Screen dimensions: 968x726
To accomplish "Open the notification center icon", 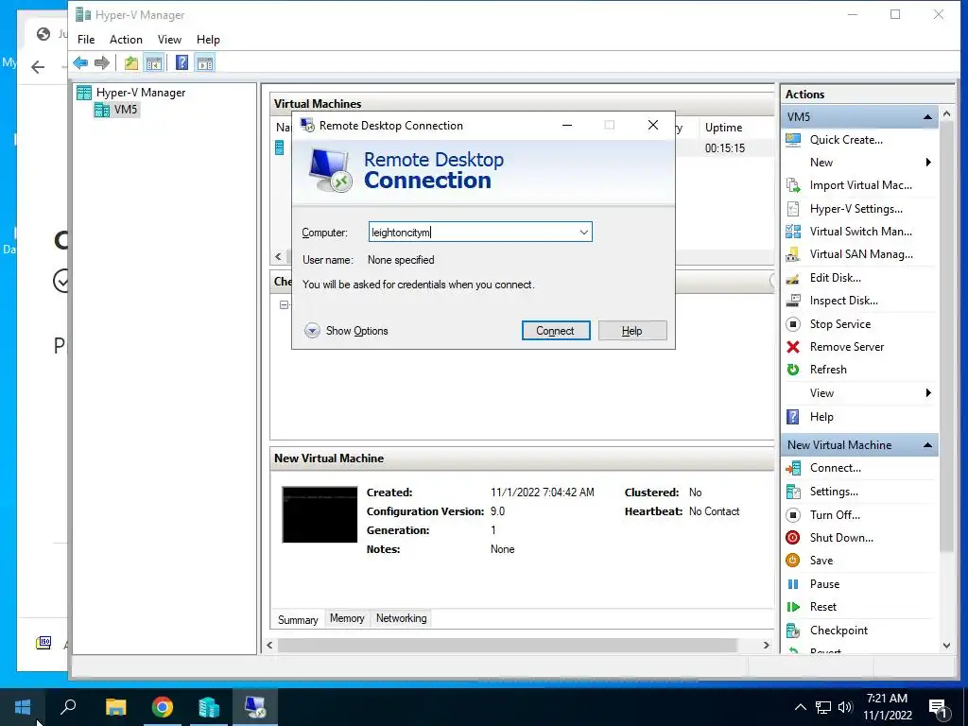I will point(938,708).
